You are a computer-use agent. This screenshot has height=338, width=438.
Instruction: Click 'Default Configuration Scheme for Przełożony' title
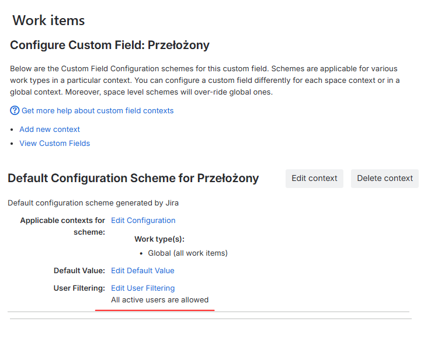[133, 178]
